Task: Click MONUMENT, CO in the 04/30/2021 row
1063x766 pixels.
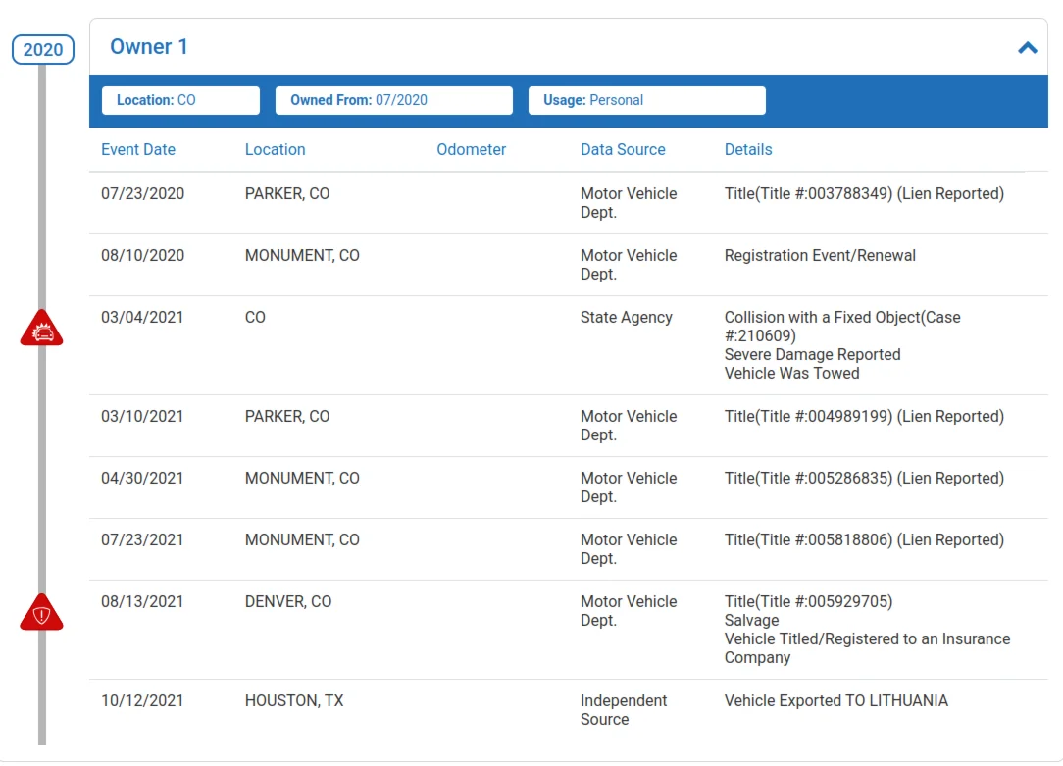Action: pyautogui.click(x=302, y=478)
